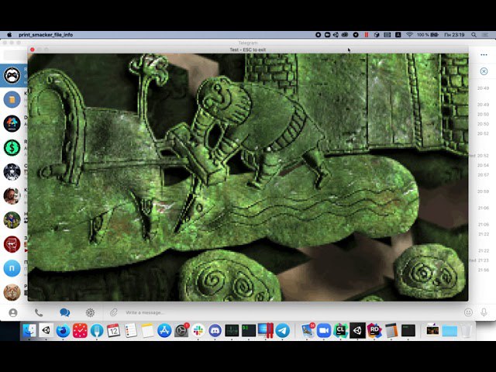496x372 pixels.
Task: Close the Telegram chat side panel
Action: tap(484, 71)
